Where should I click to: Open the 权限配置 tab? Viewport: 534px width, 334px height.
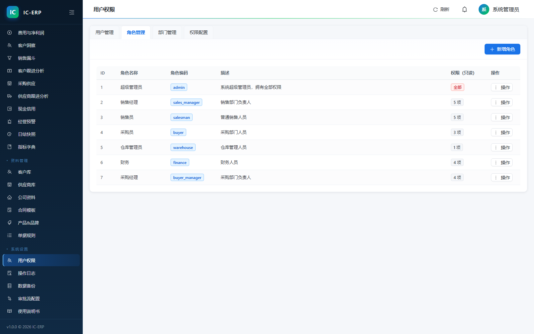(199, 32)
